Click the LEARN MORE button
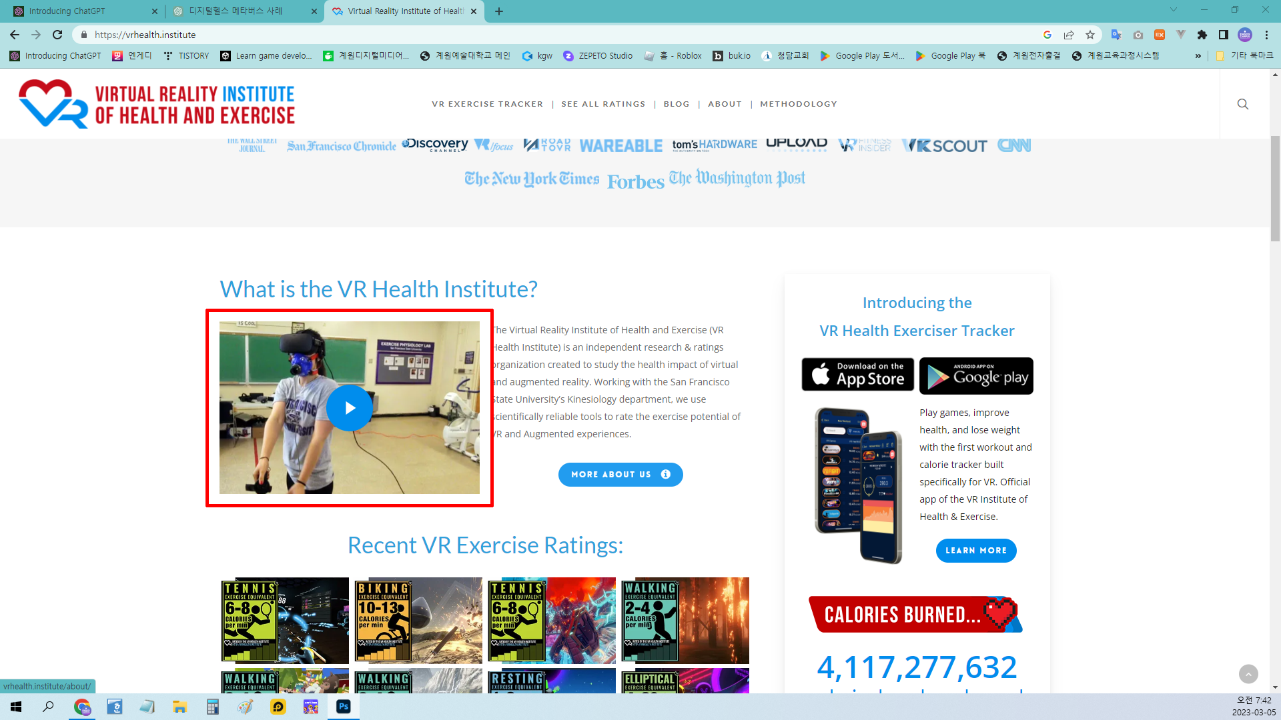The height and width of the screenshot is (720, 1281). (975, 551)
